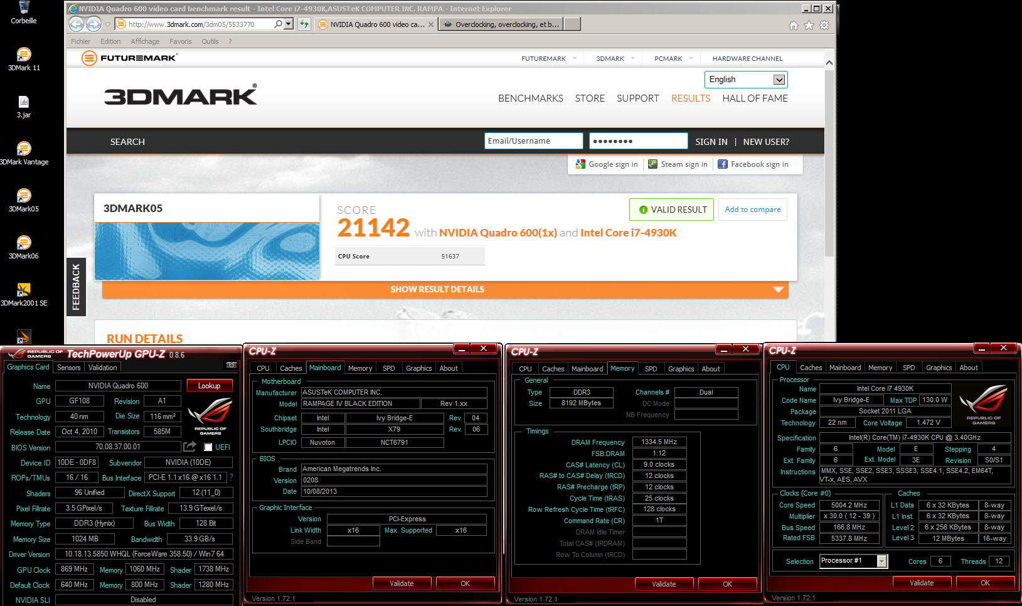The width and height of the screenshot is (1022, 606).
Task: Click the FEEDBACK side tab
Action: click(x=76, y=287)
